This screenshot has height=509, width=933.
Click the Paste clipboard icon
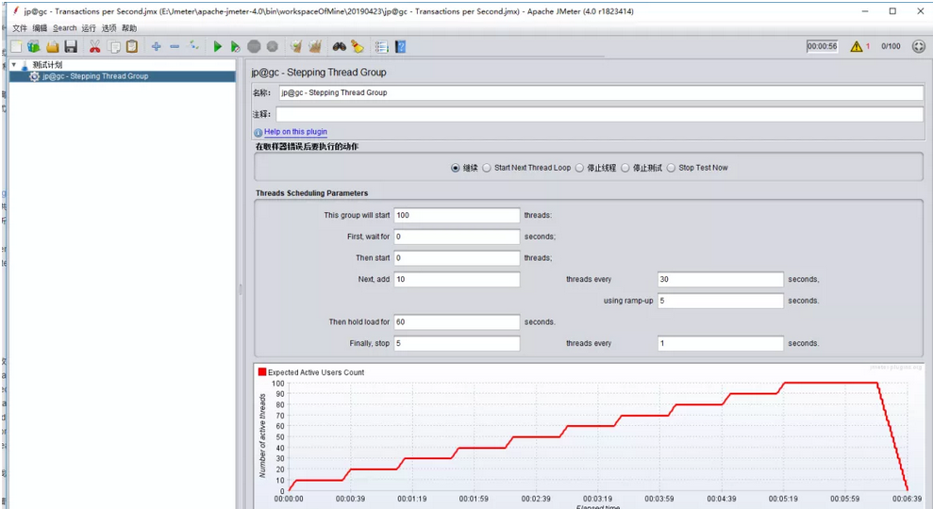132,46
